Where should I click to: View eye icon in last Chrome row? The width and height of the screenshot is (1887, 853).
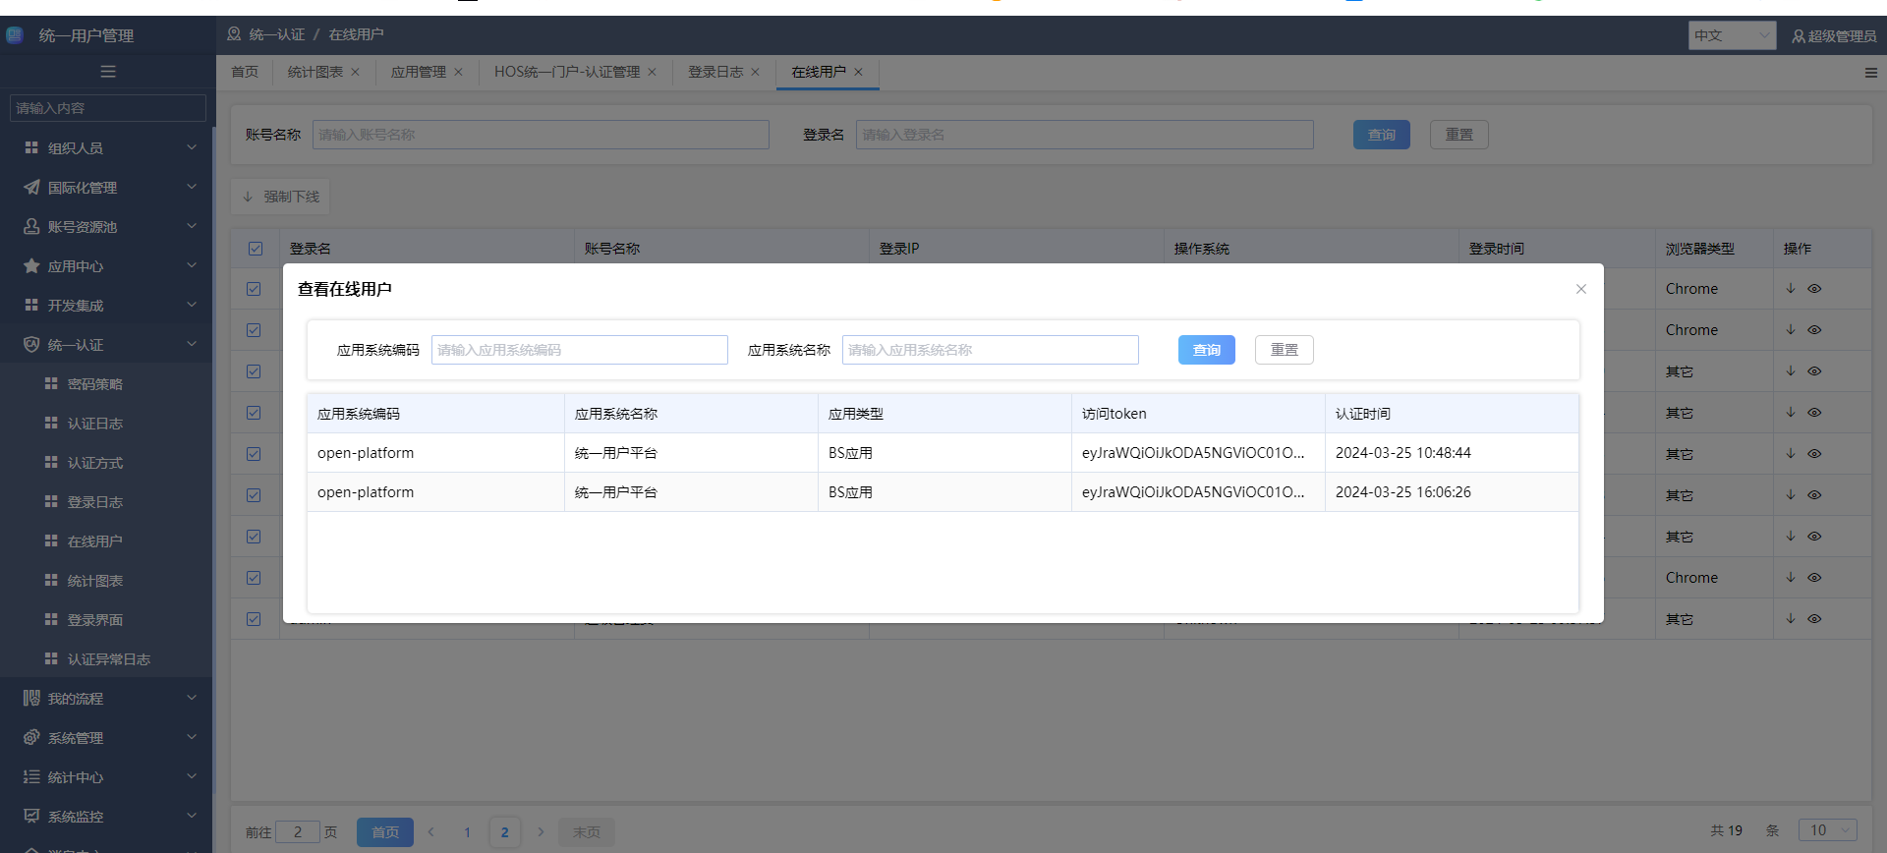click(x=1814, y=578)
